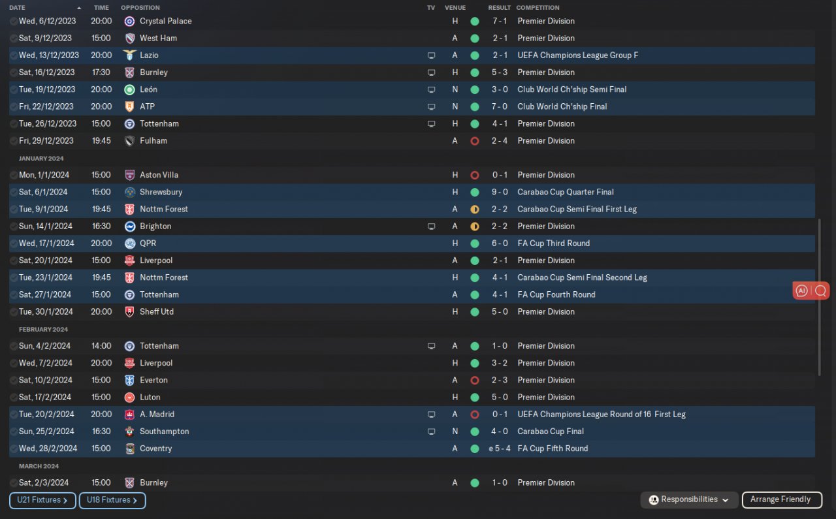The width and height of the screenshot is (836, 519).
Task: Click the Opposition column header
Action: [x=140, y=8]
